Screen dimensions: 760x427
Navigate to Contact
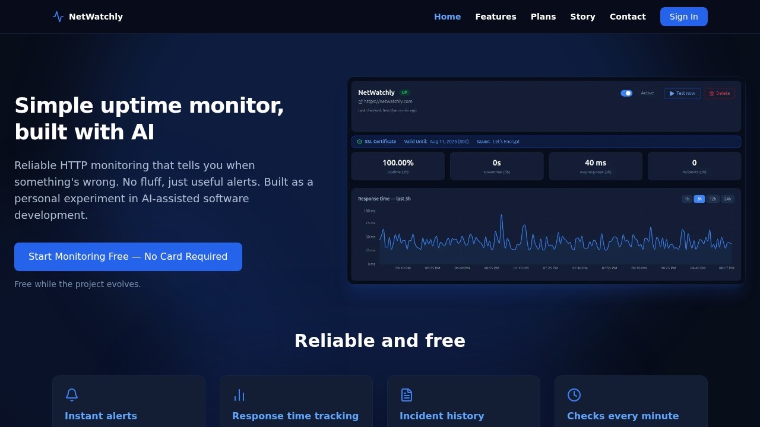[628, 17]
